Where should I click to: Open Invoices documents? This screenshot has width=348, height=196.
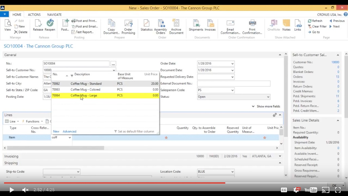point(210,25)
